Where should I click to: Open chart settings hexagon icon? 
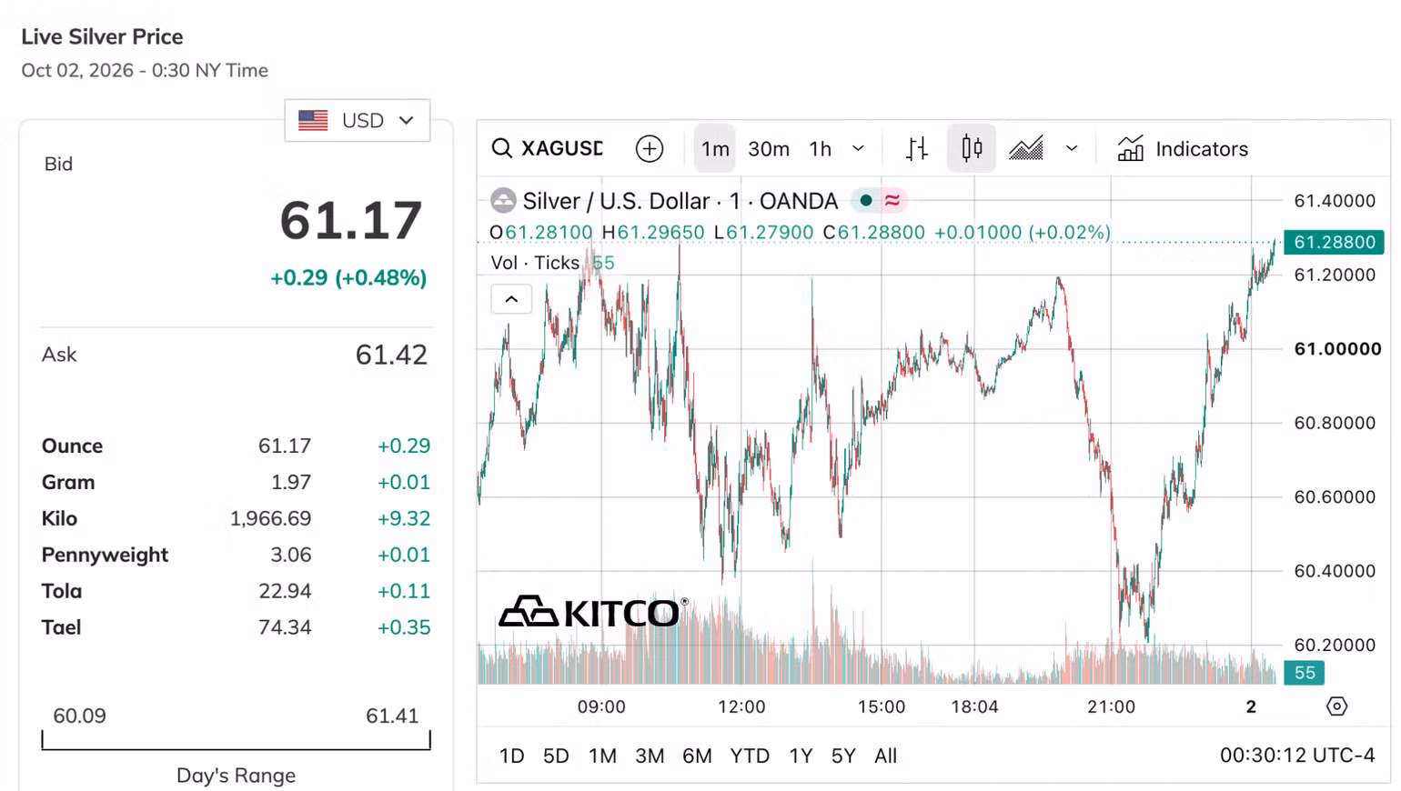click(1336, 706)
